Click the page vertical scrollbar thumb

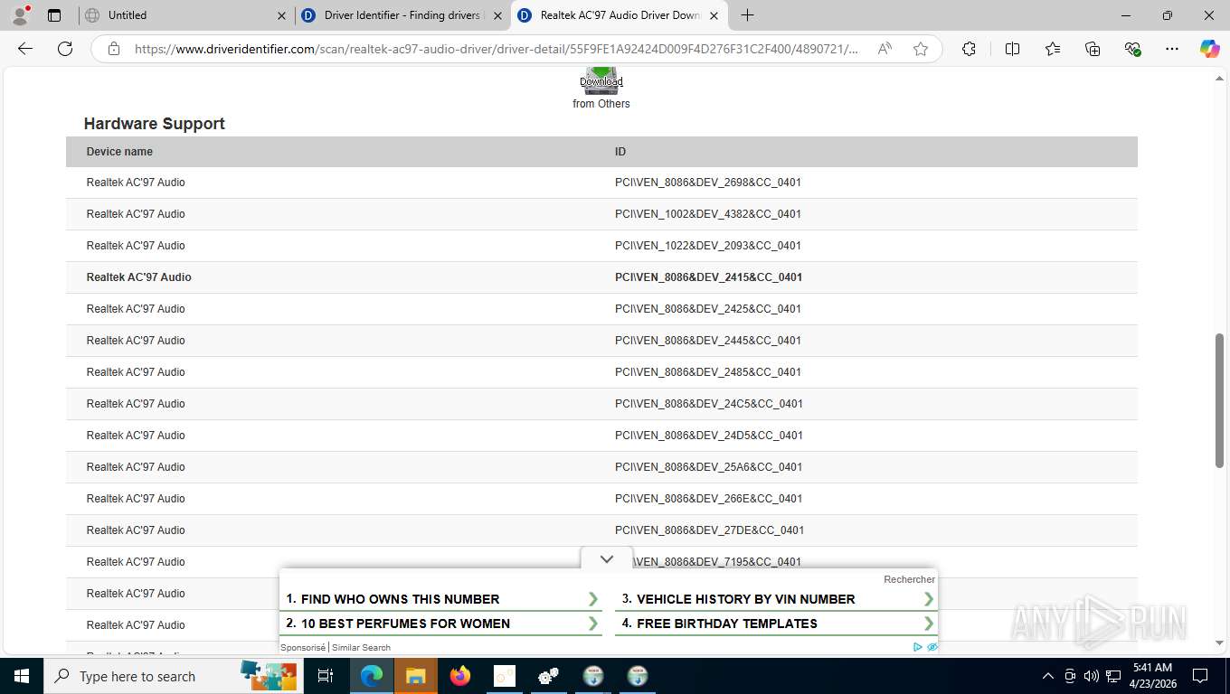click(1219, 400)
